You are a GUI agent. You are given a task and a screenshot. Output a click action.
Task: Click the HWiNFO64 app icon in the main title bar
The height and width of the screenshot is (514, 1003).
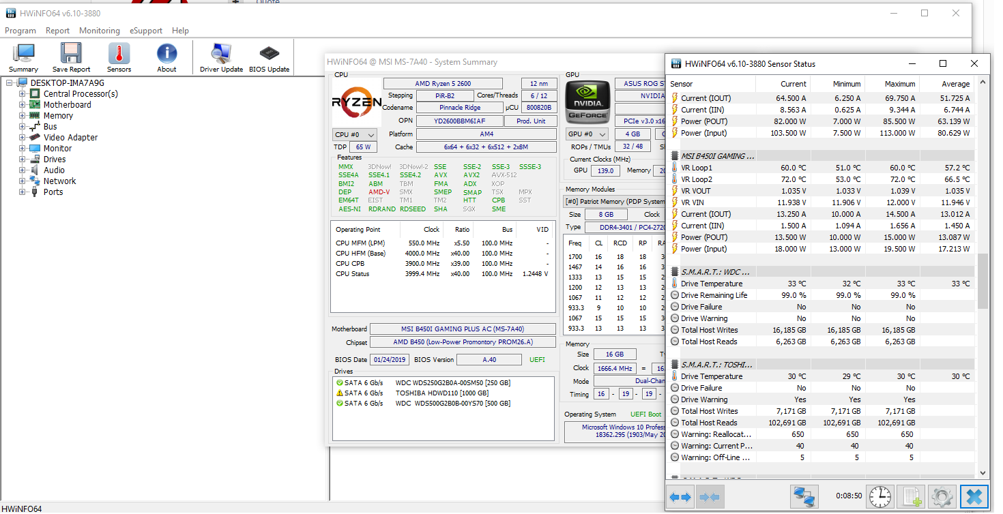pos(10,13)
